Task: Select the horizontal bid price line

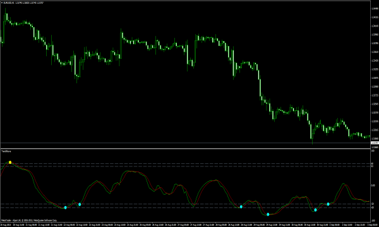Action: tap(185, 143)
